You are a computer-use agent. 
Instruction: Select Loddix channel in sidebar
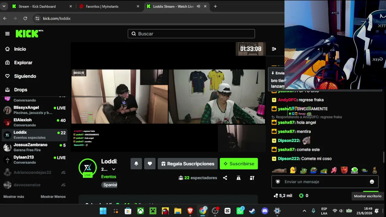tap(34, 135)
